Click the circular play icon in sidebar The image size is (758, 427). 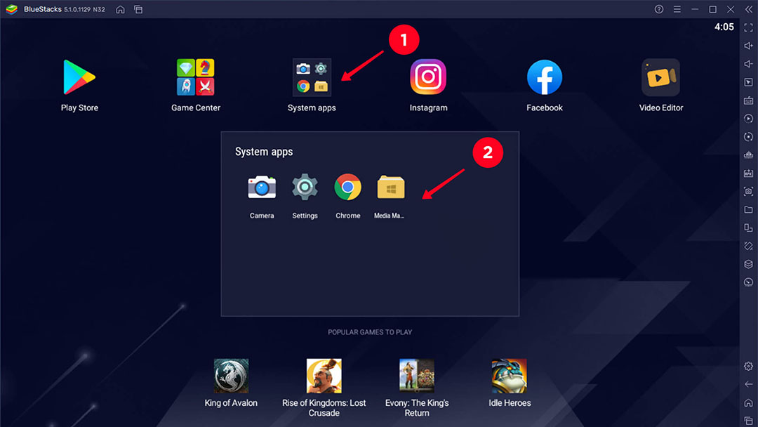click(x=748, y=119)
